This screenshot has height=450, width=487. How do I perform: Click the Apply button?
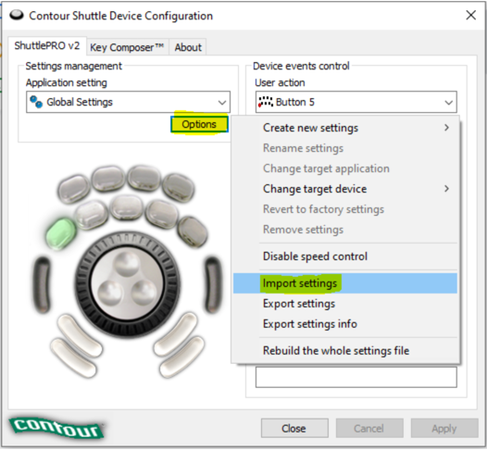444,429
